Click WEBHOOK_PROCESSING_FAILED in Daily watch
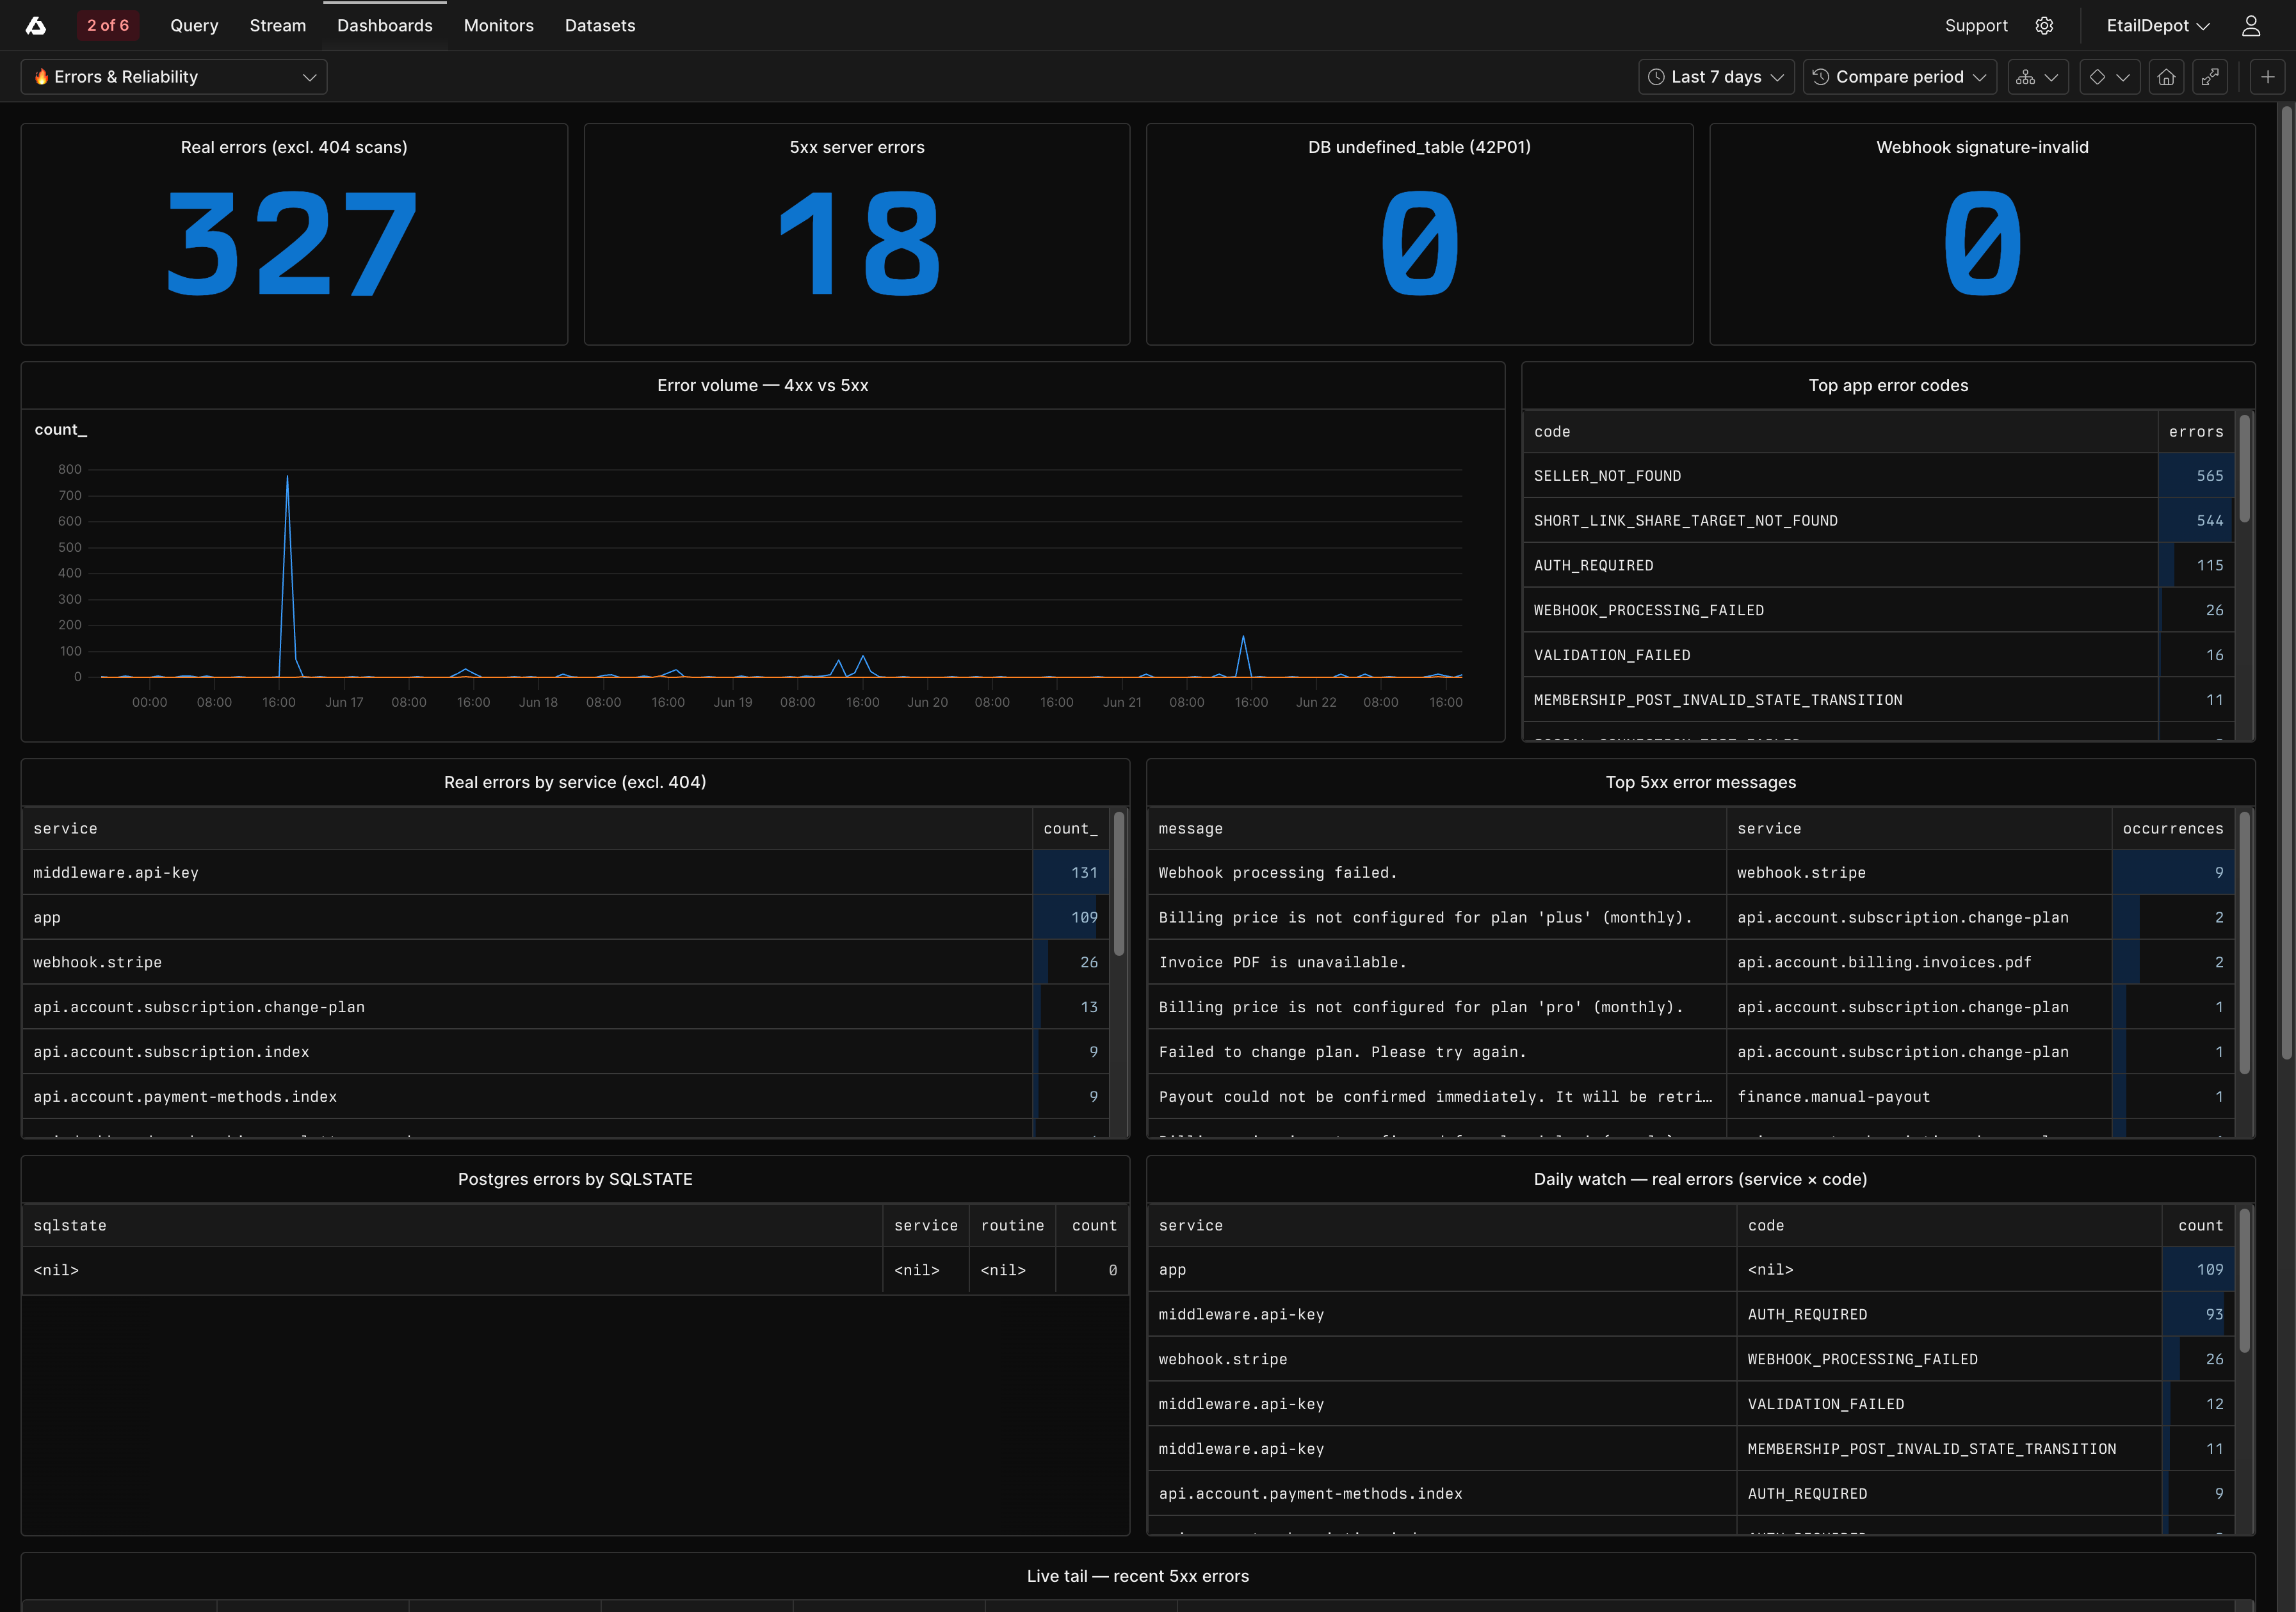This screenshot has width=2296, height=1612. click(1862, 1360)
